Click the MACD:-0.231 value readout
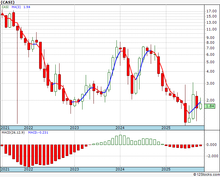220x177 pixels. point(38,133)
